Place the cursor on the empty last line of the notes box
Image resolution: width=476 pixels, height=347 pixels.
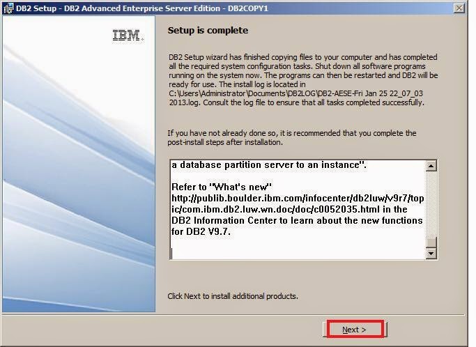click(298, 254)
